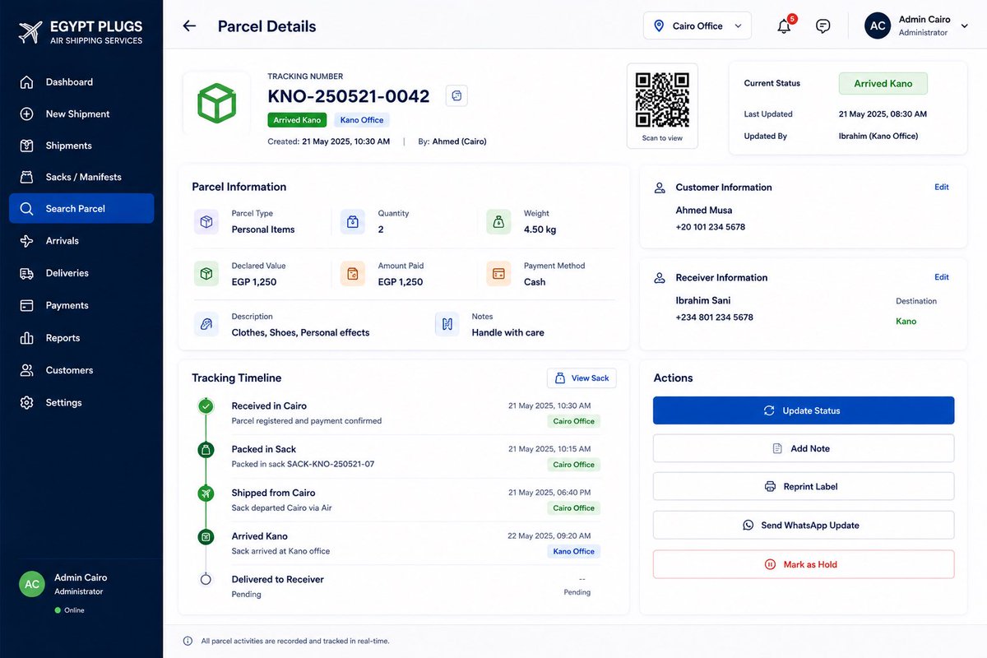
Task: Click the Quantity icon
Action: (x=353, y=221)
